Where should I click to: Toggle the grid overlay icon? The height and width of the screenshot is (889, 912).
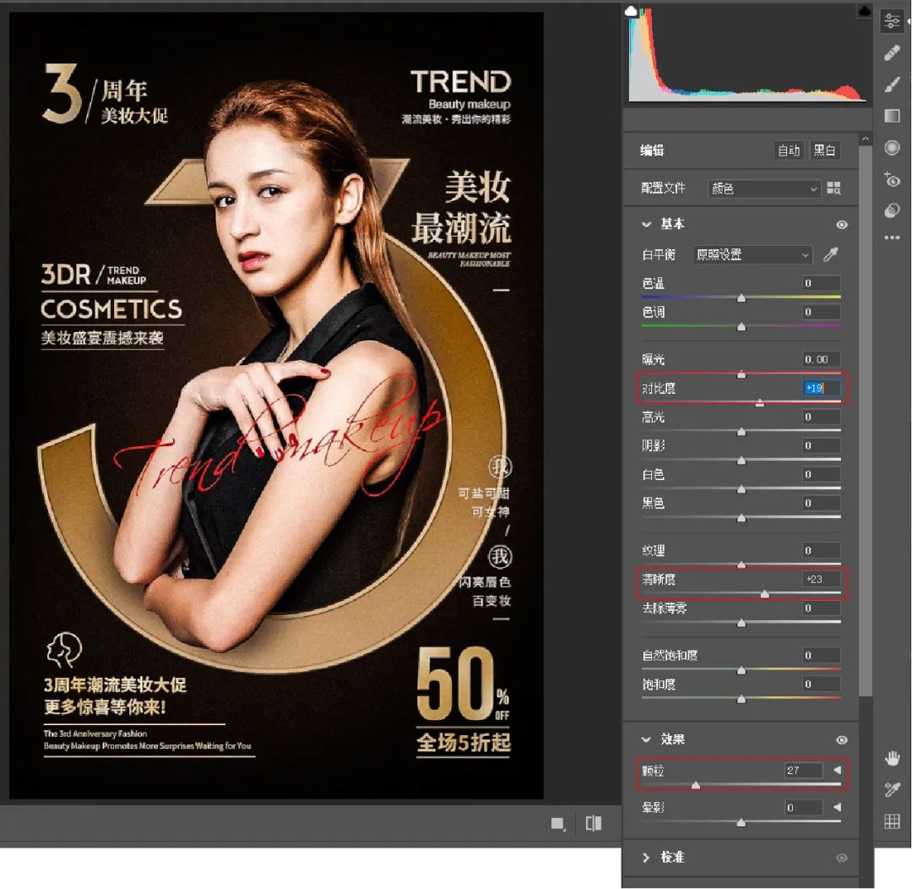tap(892, 821)
